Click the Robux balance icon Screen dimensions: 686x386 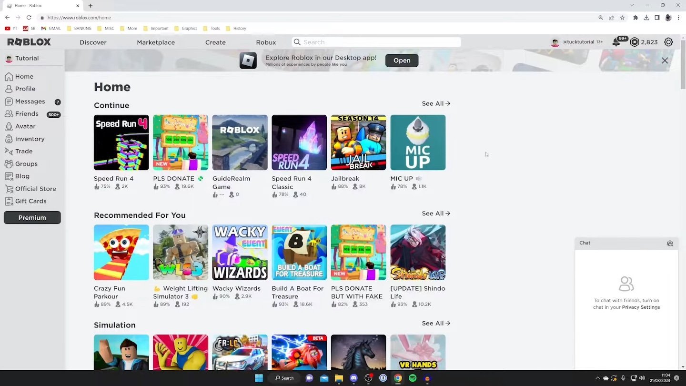[x=634, y=42]
